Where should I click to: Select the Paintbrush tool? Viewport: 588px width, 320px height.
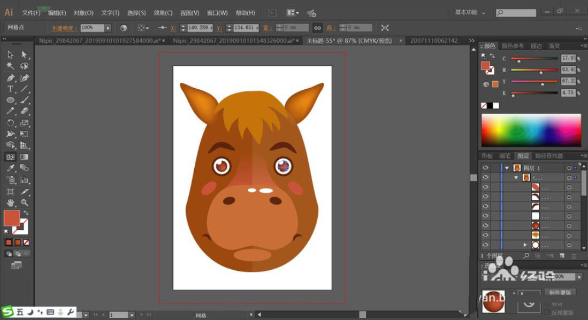[x=25, y=100]
